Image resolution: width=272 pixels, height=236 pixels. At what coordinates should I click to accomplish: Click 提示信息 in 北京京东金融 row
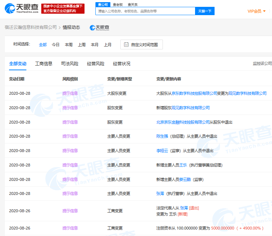click(x=70, y=122)
